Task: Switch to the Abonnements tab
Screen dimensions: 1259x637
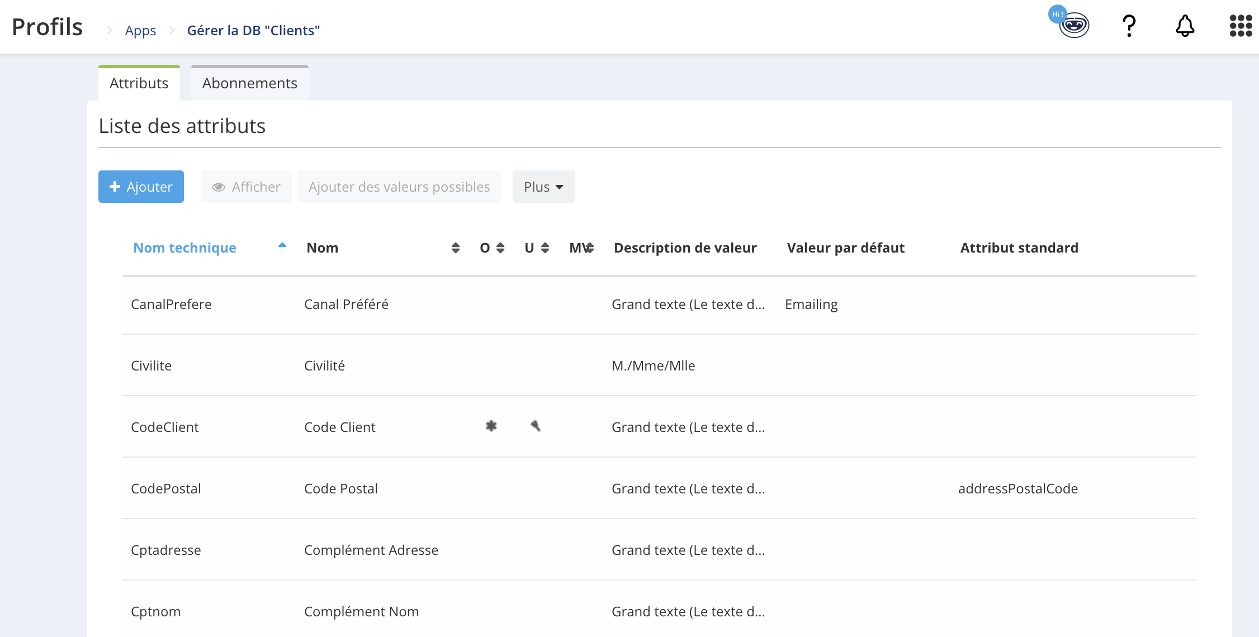Action: (x=250, y=83)
